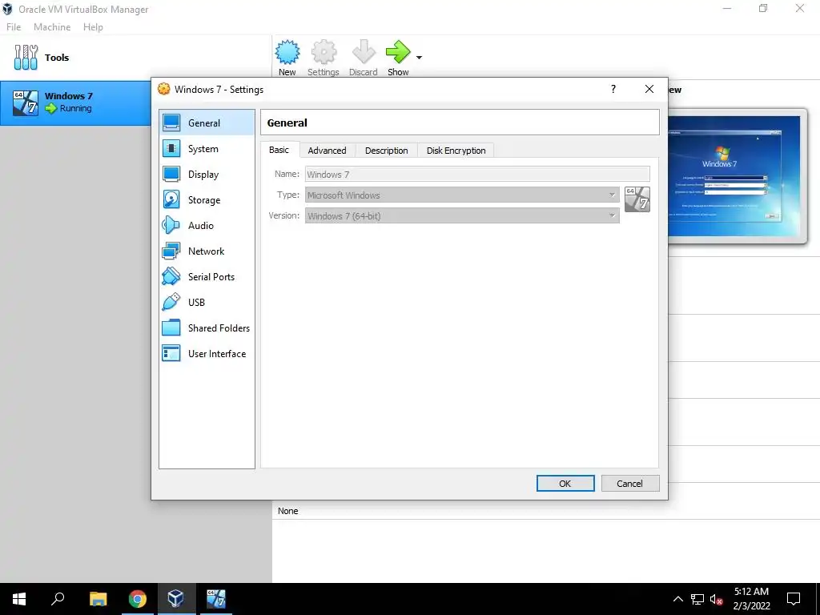This screenshot has height=615, width=820.
Task: Open the File menu
Action: (x=14, y=27)
